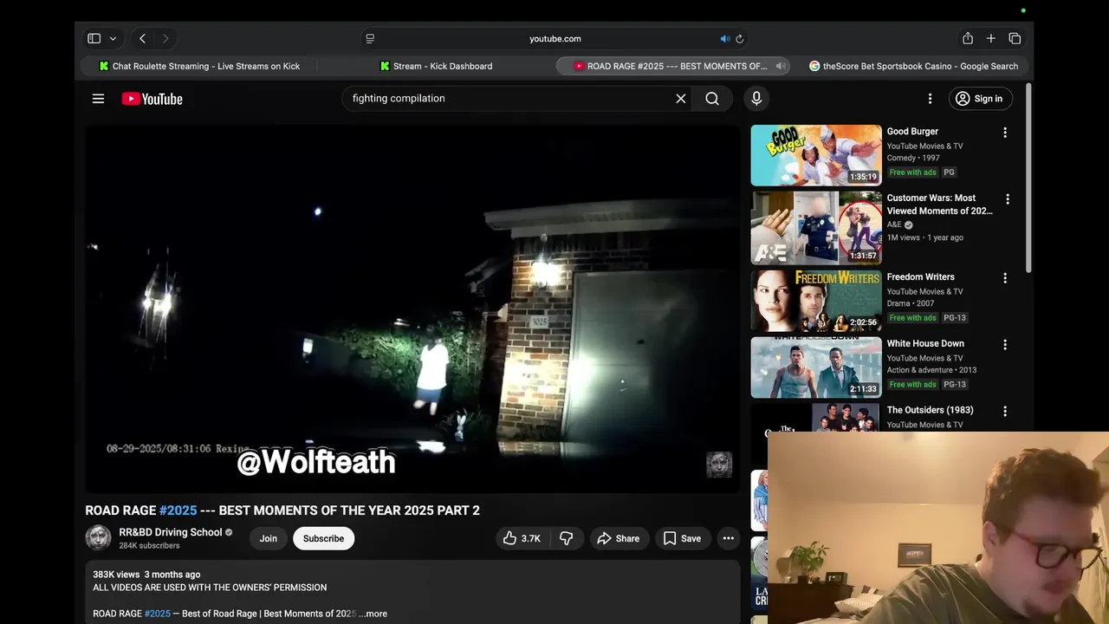The width and height of the screenshot is (1109, 624).
Task: Go back to the previous page
Action: (143, 39)
